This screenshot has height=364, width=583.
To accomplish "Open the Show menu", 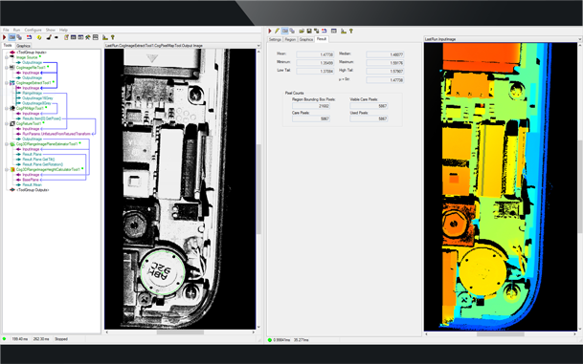I will pyautogui.click(x=51, y=30).
